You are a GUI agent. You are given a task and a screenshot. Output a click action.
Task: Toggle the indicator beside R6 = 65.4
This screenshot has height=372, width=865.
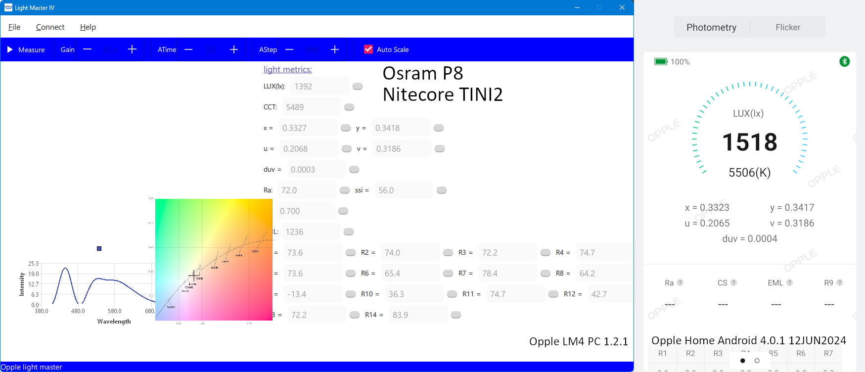click(x=448, y=273)
